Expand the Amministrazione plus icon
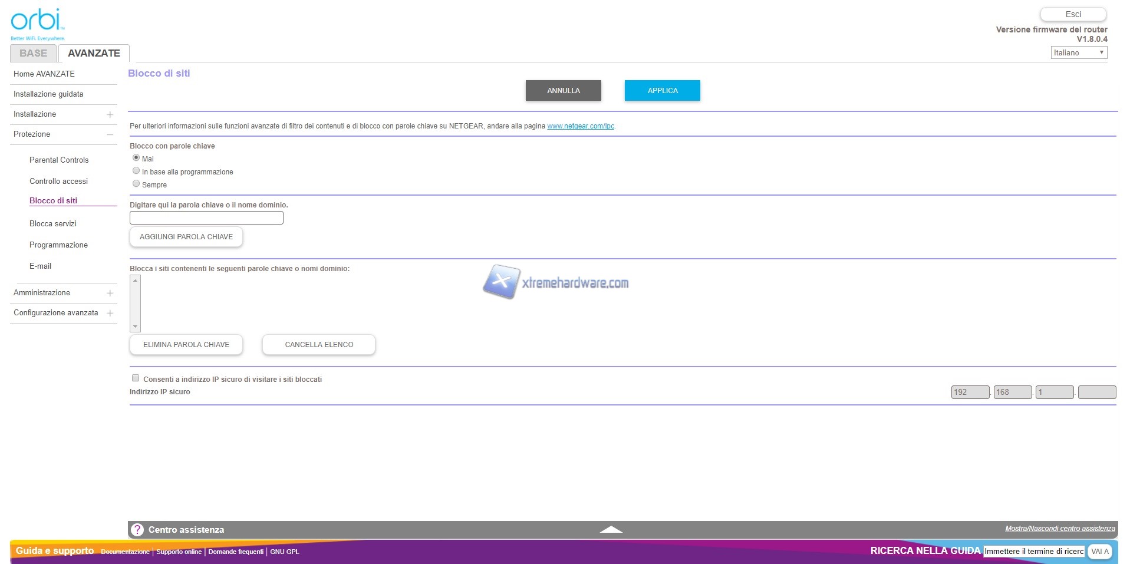The image size is (1130, 564). pyautogui.click(x=110, y=293)
